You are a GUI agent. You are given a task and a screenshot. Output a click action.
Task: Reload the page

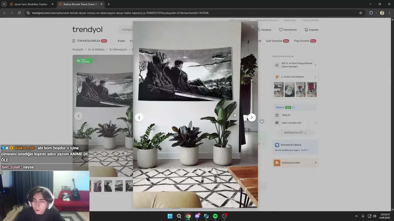[x=19, y=13]
